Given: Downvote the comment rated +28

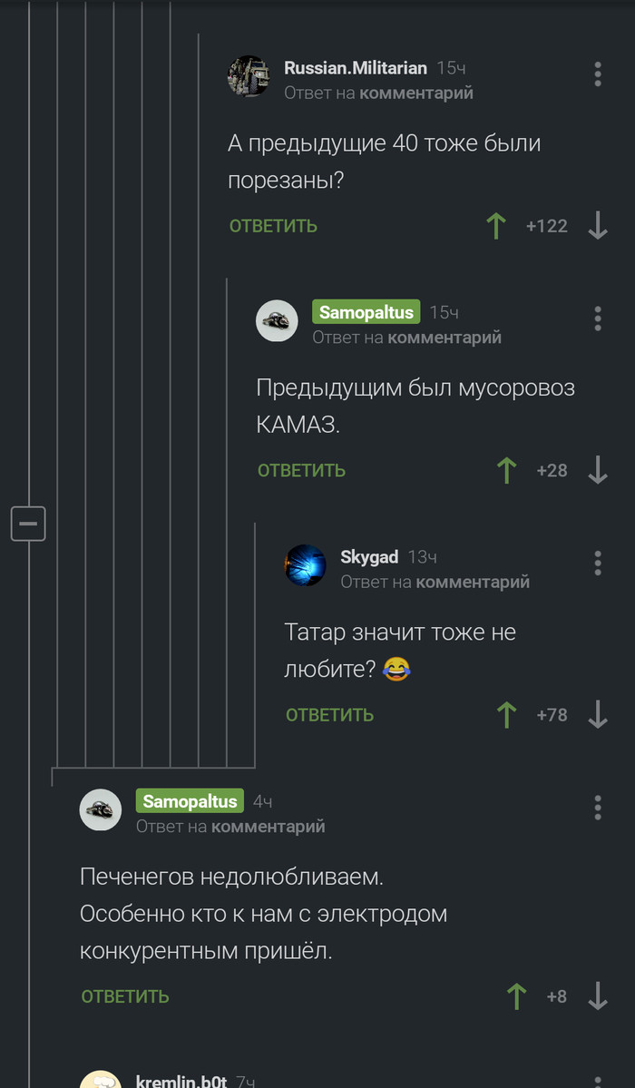Looking at the screenshot, I should point(598,470).
